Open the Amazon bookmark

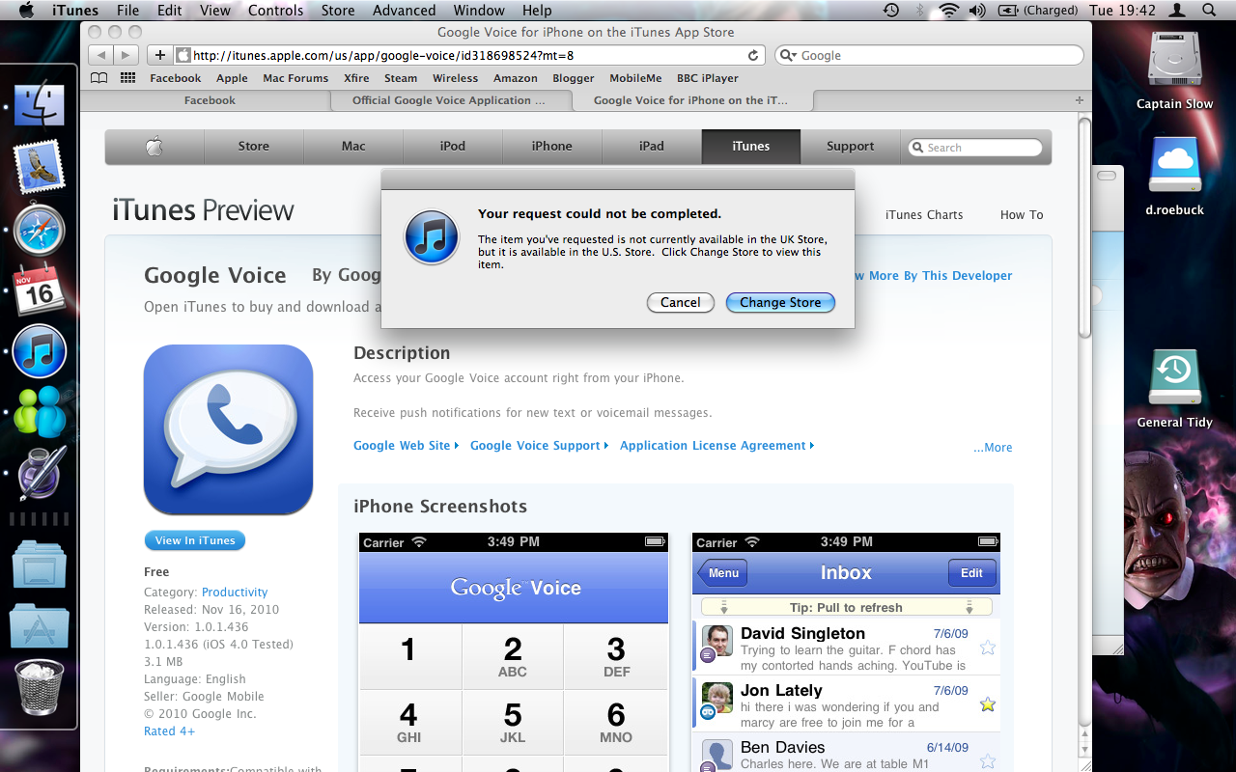point(516,78)
